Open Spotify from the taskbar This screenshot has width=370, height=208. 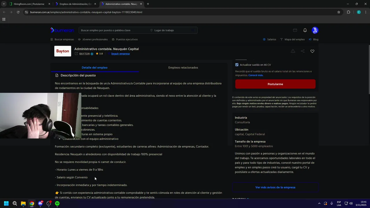pyautogui.click(x=57, y=203)
